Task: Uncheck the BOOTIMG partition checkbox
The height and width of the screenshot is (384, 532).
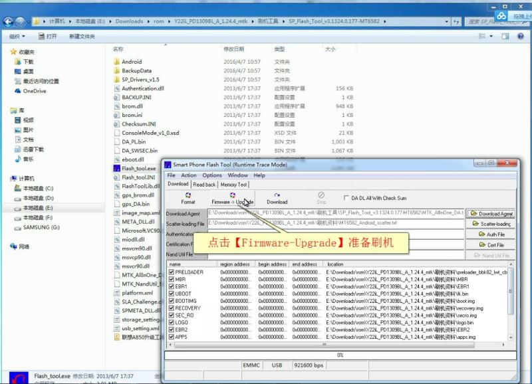Action: pyautogui.click(x=172, y=301)
